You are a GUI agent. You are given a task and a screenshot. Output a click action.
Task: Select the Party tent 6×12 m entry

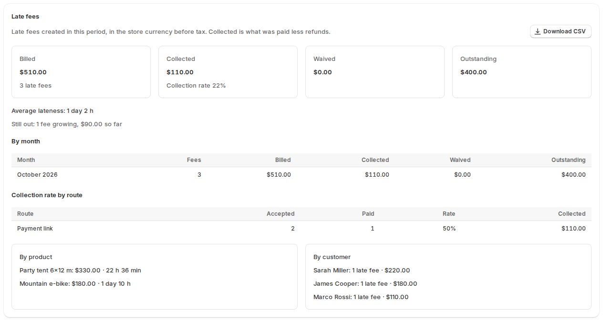click(80, 271)
